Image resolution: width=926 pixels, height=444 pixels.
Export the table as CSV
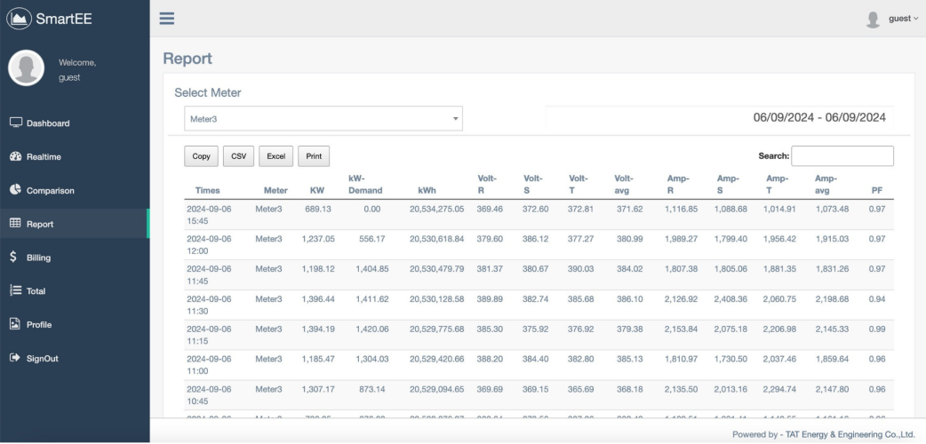pyautogui.click(x=238, y=156)
